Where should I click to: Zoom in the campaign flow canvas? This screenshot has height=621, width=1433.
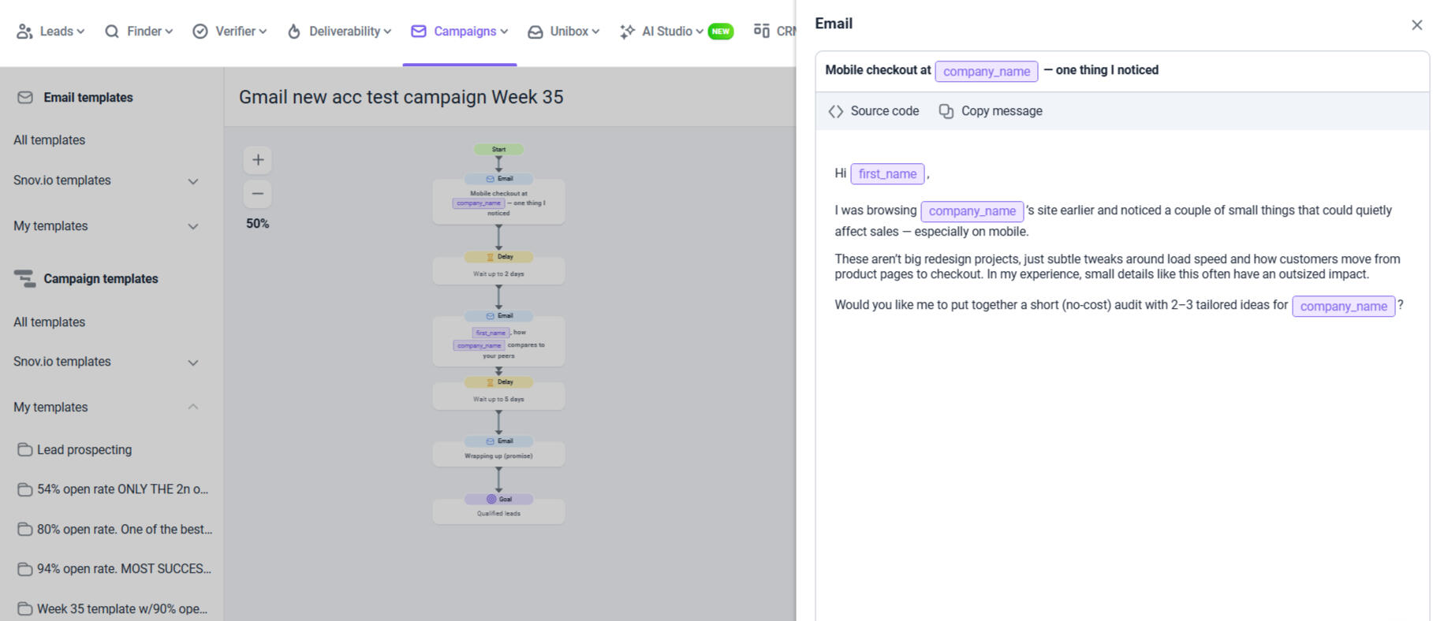click(258, 160)
